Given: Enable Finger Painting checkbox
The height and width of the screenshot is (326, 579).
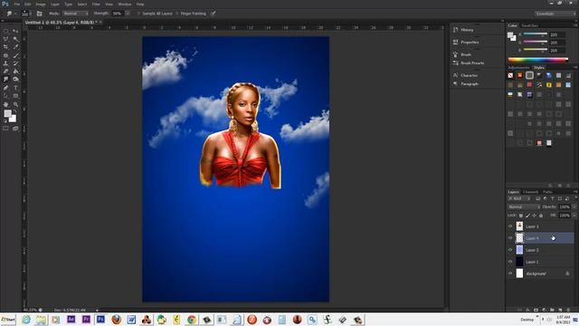Looking at the screenshot, I should tap(177, 14).
